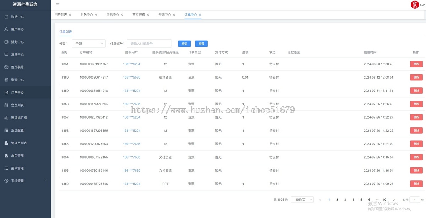Open buyer link in order 1361 row
The image size is (426, 218).
coord(131,64)
